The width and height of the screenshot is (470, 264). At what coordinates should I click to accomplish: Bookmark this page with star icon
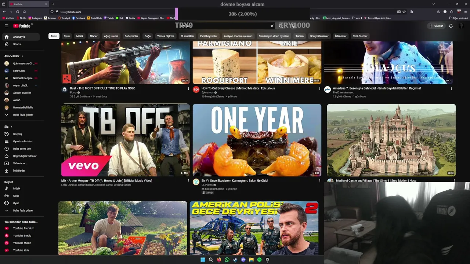tap(404, 12)
